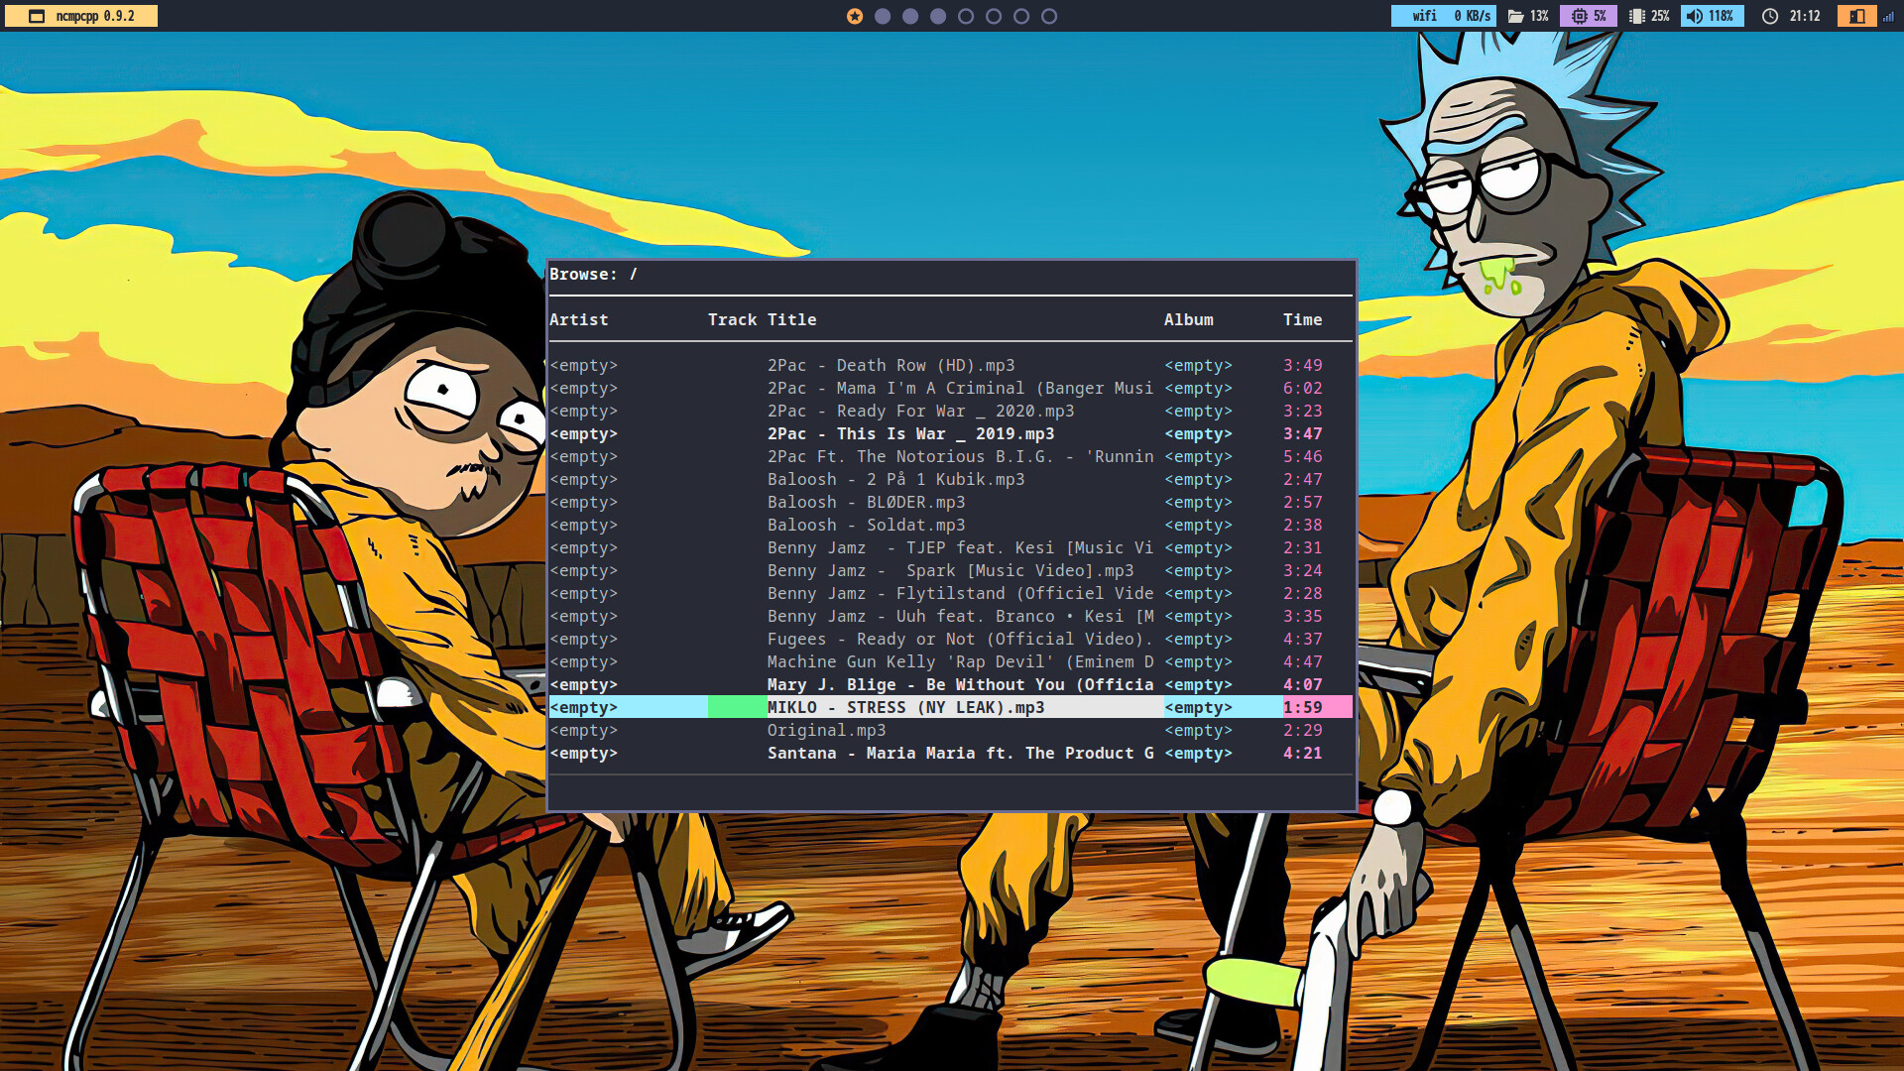
Task: Click the Time column header
Action: 1303,319
